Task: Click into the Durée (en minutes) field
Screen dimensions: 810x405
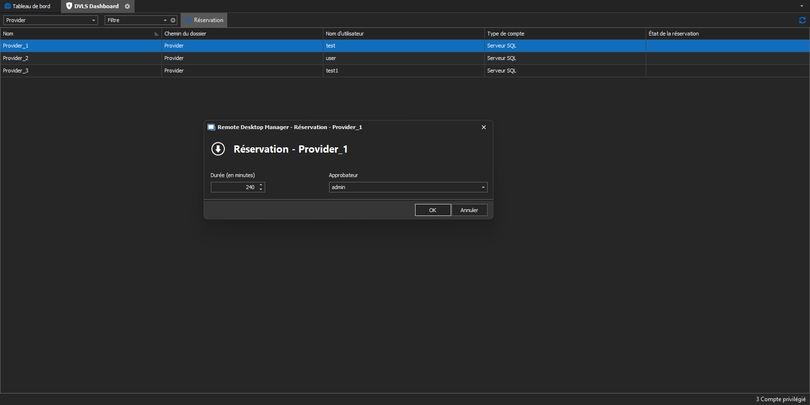Action: pos(234,187)
